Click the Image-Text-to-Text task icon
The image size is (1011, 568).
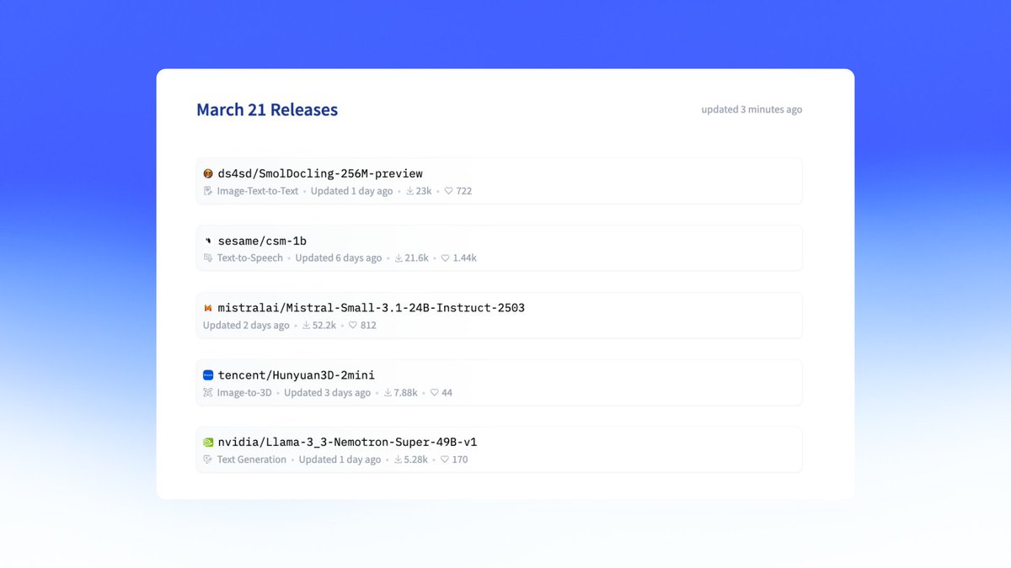(x=208, y=191)
